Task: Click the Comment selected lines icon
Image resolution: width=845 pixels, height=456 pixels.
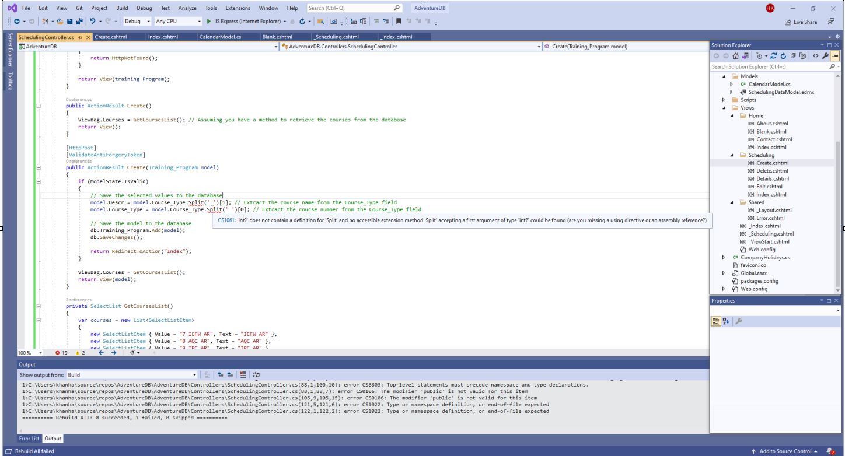Action: tap(376, 21)
